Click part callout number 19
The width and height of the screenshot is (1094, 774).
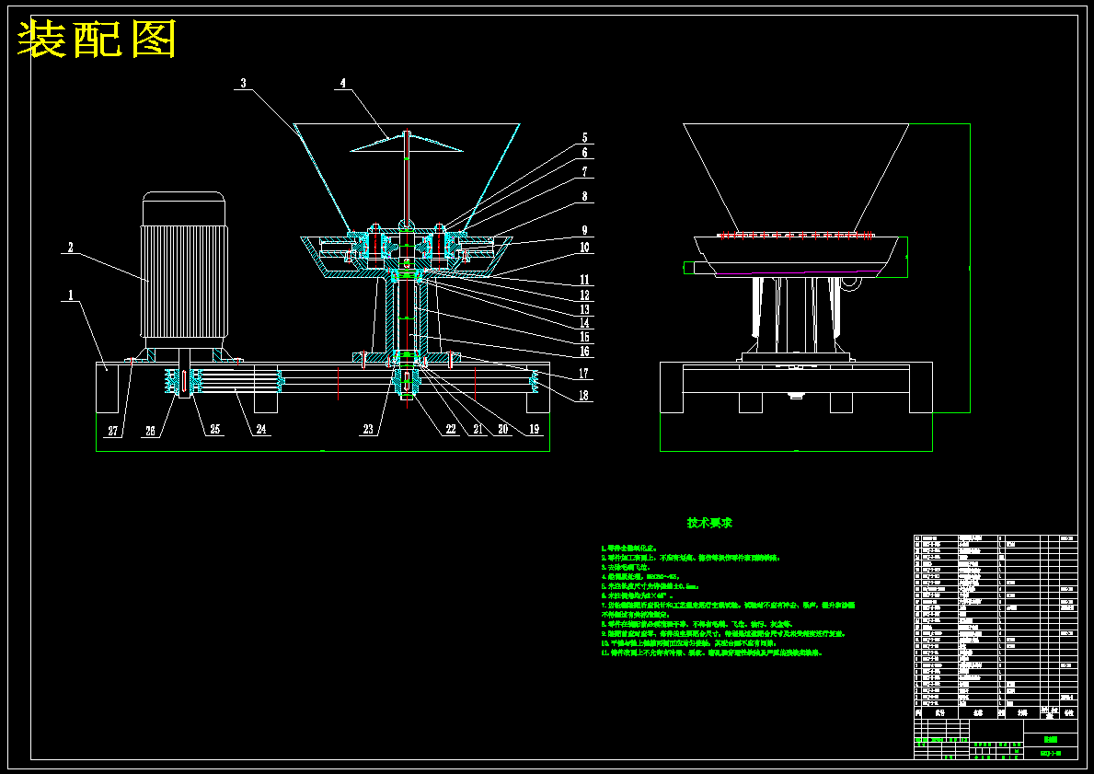point(535,430)
